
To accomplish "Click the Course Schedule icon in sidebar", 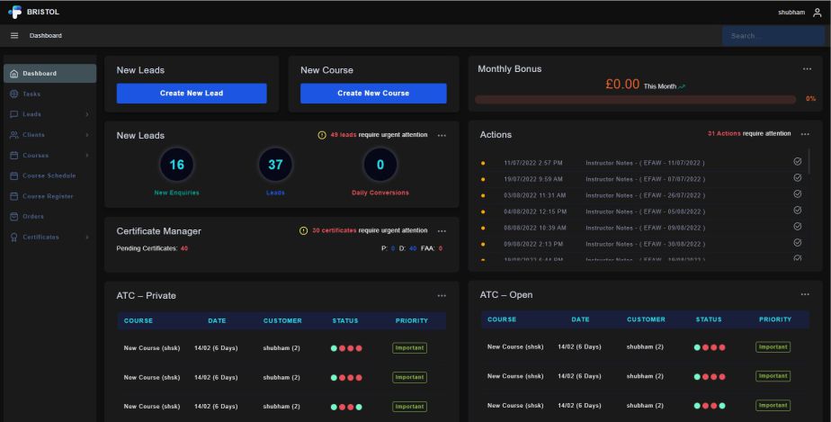I will (14, 176).
